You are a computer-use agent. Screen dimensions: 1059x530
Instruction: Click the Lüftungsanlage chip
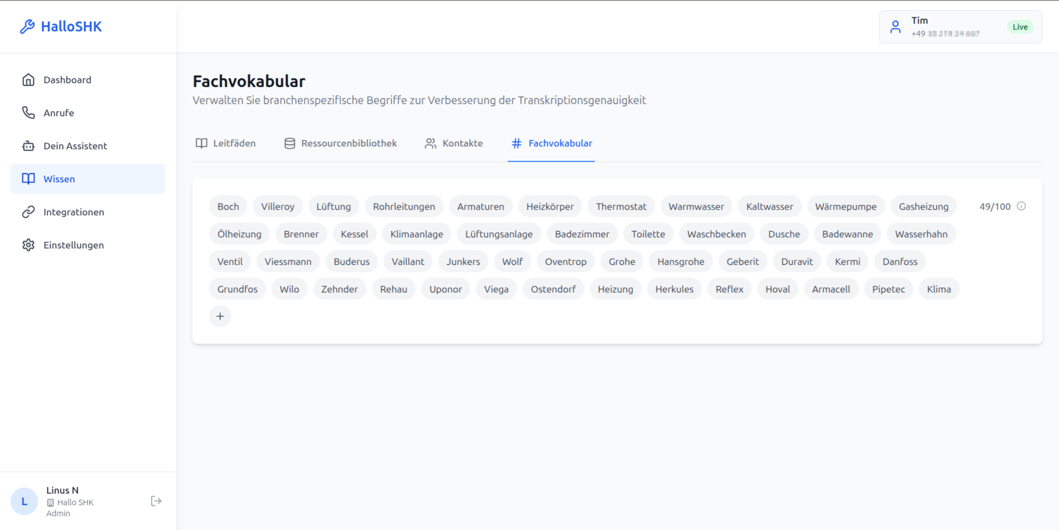coord(499,234)
